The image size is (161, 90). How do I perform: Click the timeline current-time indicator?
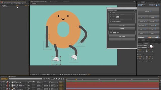(76, 79)
